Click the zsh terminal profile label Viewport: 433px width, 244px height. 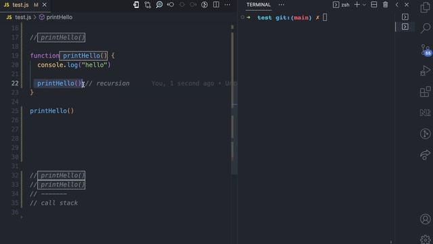345,5
